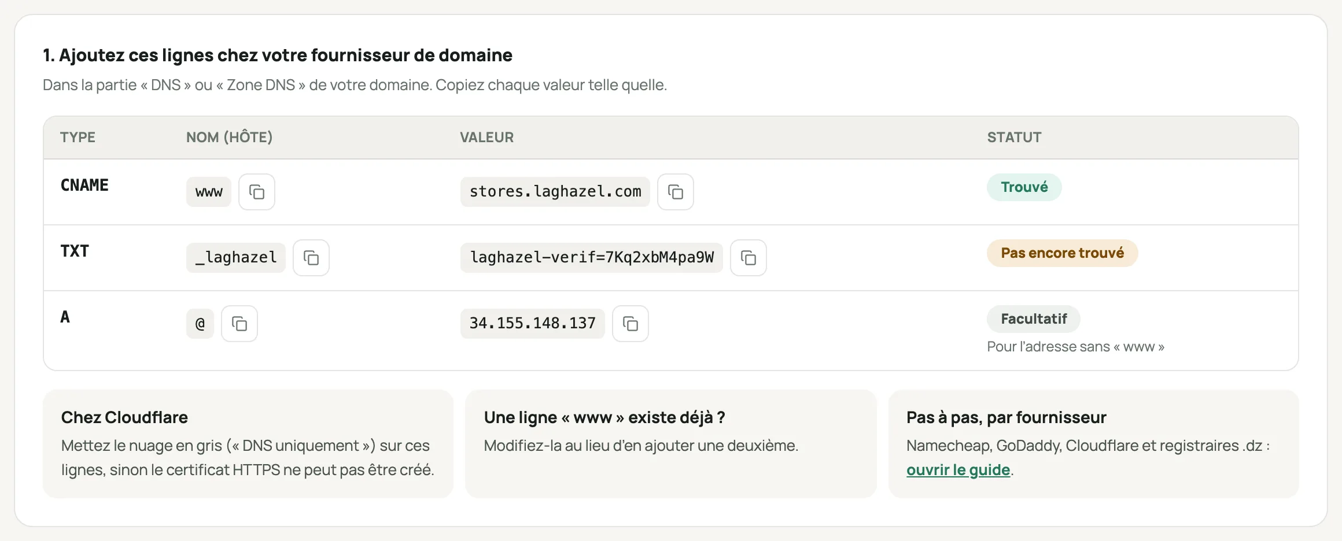Image resolution: width=1342 pixels, height=541 pixels.
Task: Select the "34.155.148.137" value text
Action: tap(533, 324)
